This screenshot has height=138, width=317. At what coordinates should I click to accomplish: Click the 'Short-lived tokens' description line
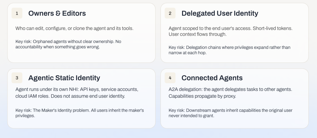[x=230, y=28]
